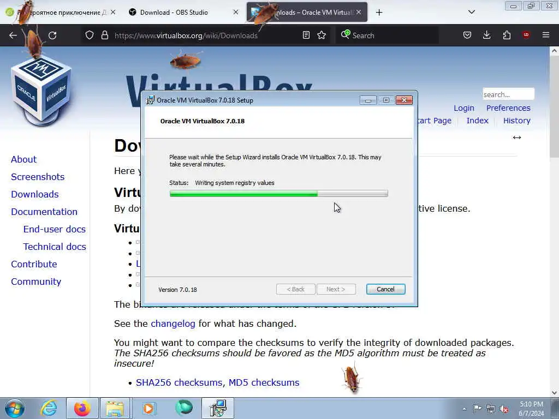Open the Firefox hamburger menu

[546, 35]
